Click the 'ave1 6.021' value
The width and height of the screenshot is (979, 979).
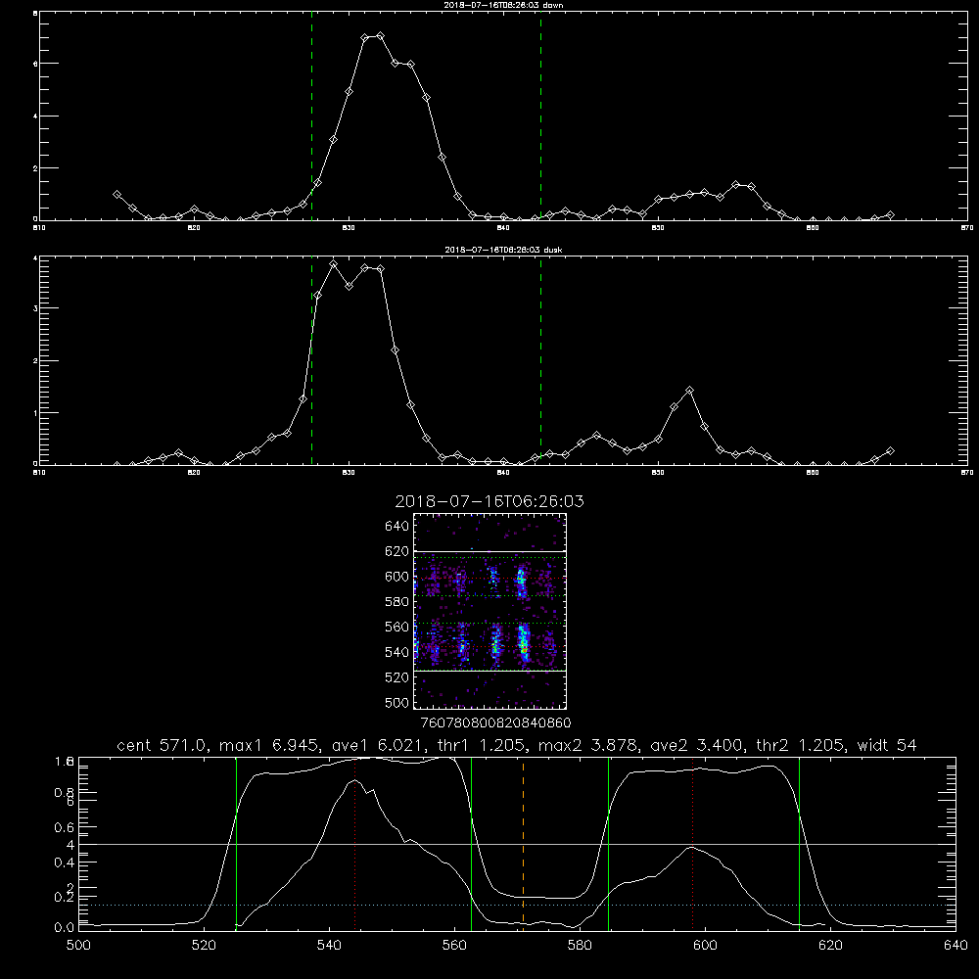pos(378,745)
